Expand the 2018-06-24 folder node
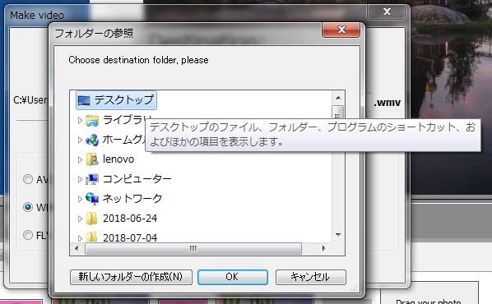Viewport: 492px width, 304px height. (80, 219)
